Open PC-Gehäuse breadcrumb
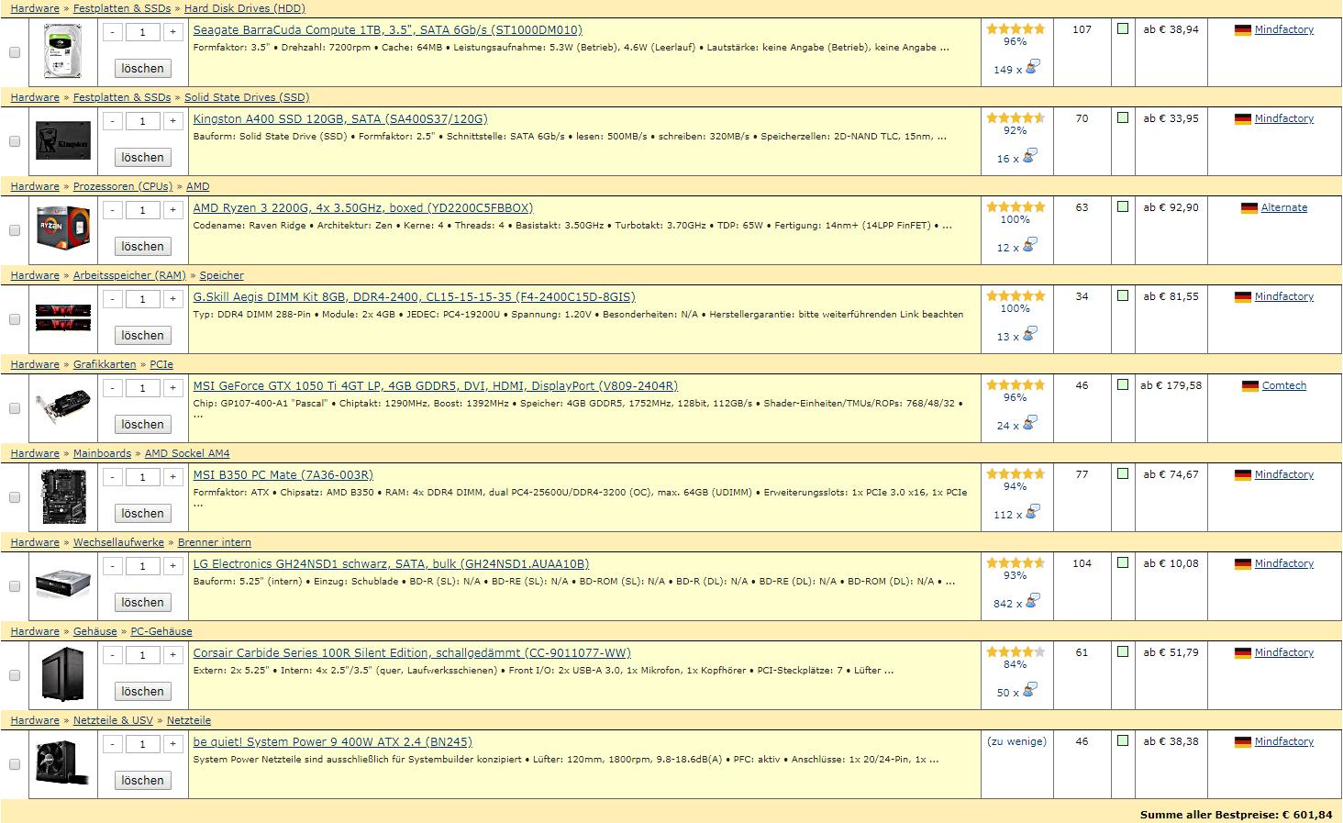The width and height of the screenshot is (1343, 823). pyautogui.click(x=161, y=631)
